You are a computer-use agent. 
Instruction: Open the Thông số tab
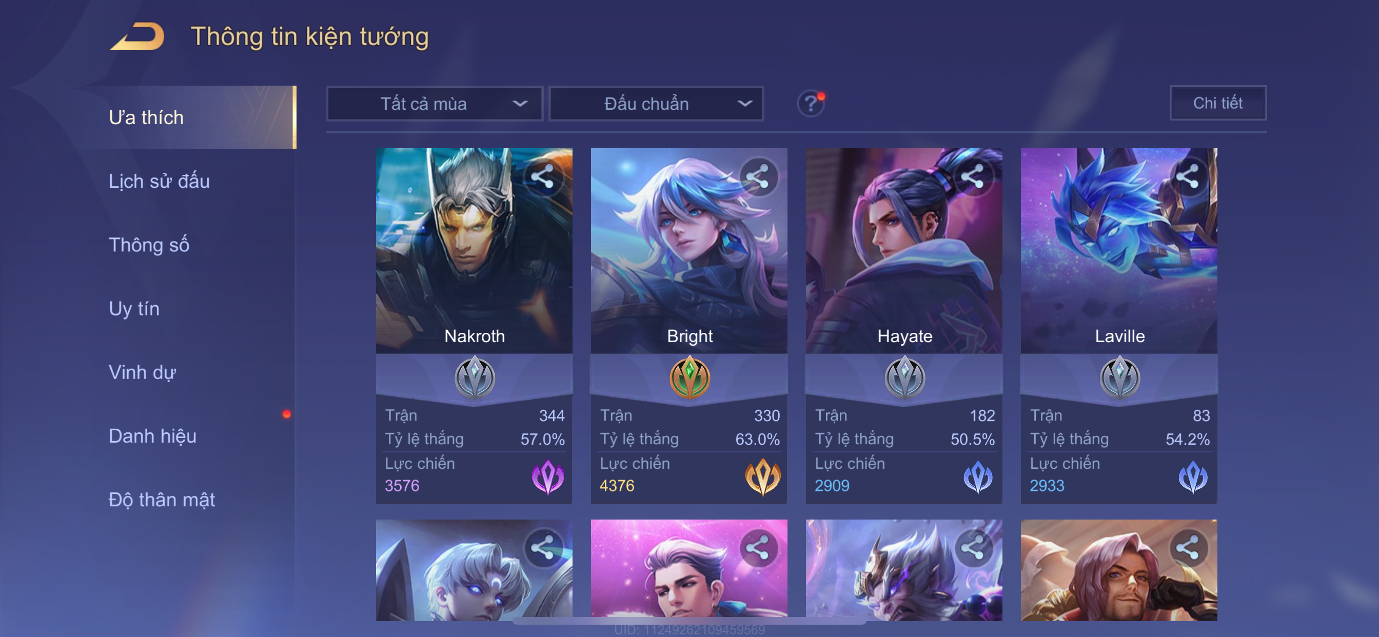pos(149,245)
